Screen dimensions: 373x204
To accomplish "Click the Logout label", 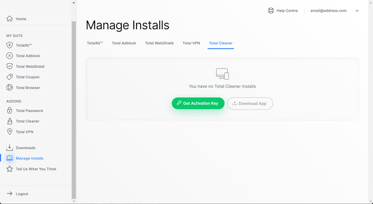I will point(22,194).
